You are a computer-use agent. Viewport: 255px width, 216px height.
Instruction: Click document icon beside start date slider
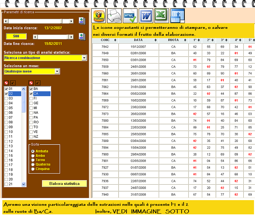click(82, 21)
